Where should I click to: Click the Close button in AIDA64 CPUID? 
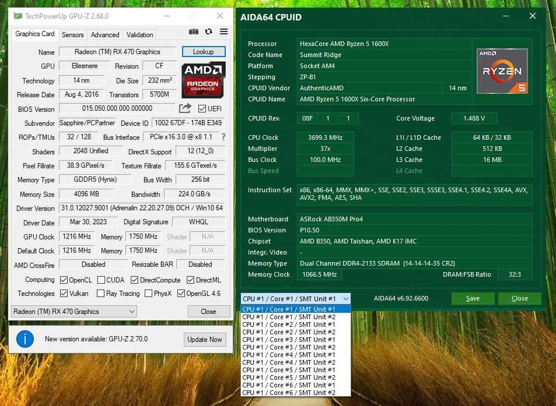(519, 298)
